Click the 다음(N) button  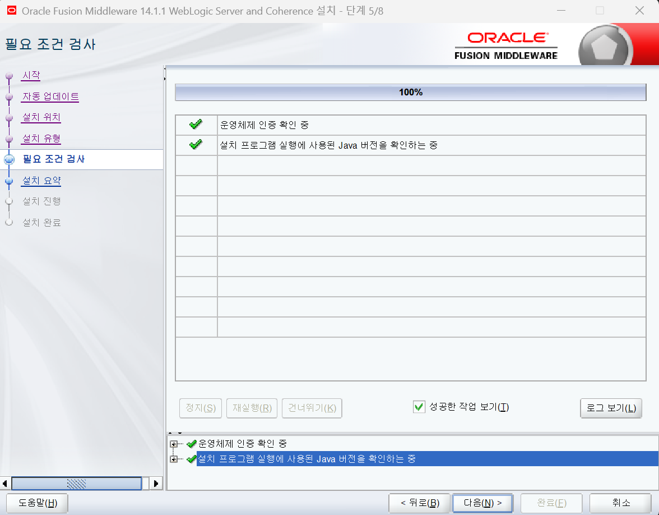click(482, 503)
